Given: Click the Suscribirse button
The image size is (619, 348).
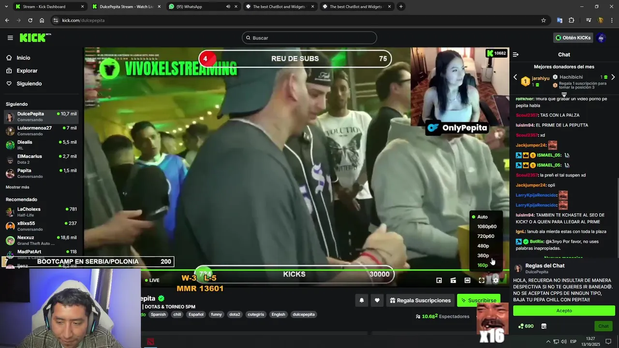Looking at the screenshot, I should coord(479,300).
